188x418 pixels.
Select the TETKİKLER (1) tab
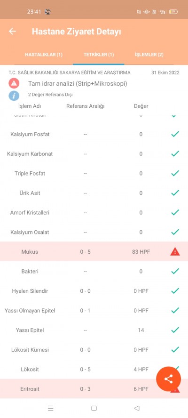click(x=99, y=55)
